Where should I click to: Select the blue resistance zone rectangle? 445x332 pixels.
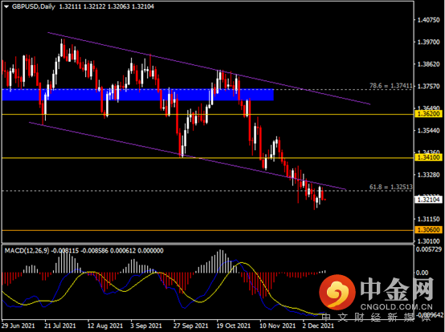point(137,95)
